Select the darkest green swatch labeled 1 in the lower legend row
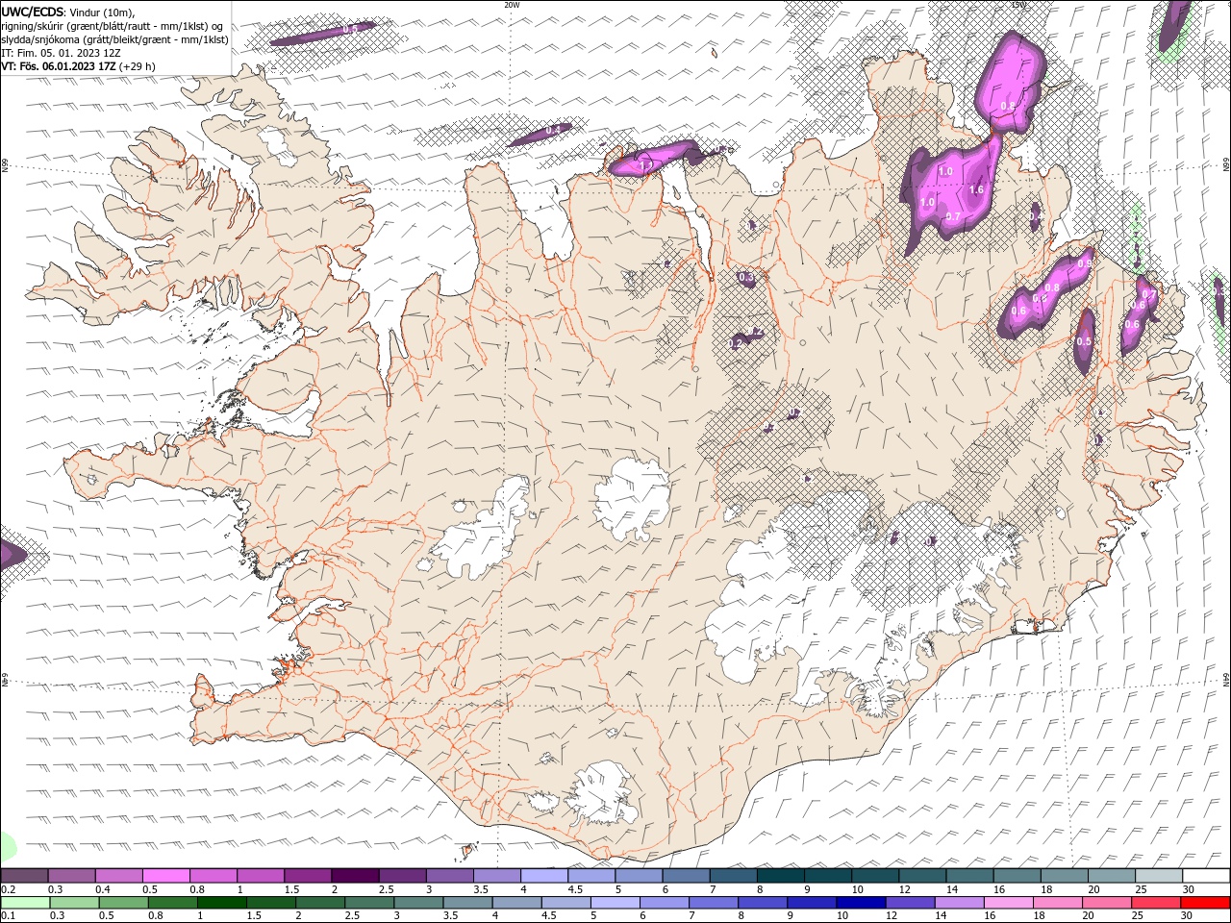The image size is (1231, 923). click(x=221, y=903)
